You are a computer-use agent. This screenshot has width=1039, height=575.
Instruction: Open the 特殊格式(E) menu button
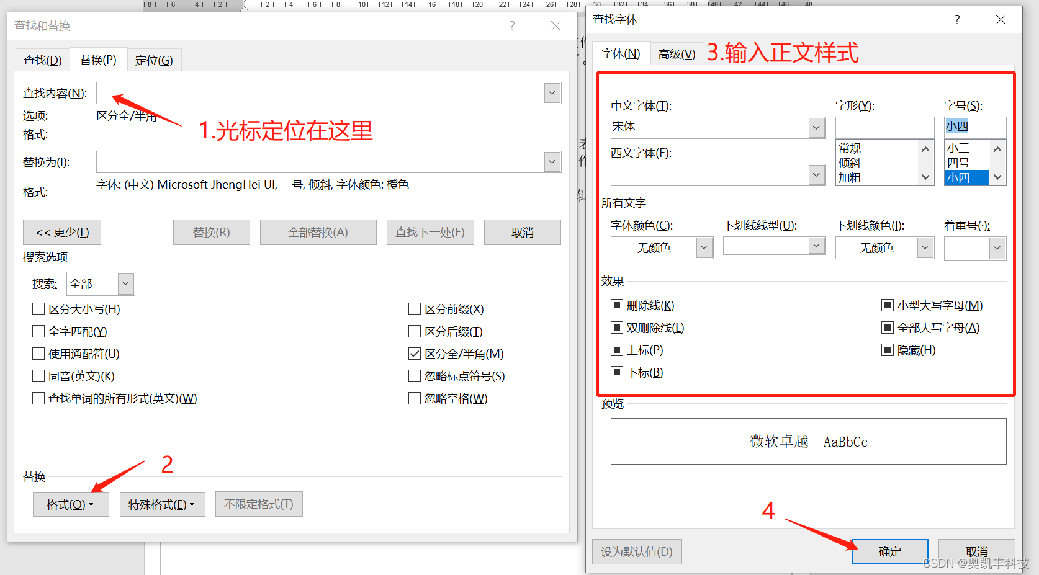point(162,504)
